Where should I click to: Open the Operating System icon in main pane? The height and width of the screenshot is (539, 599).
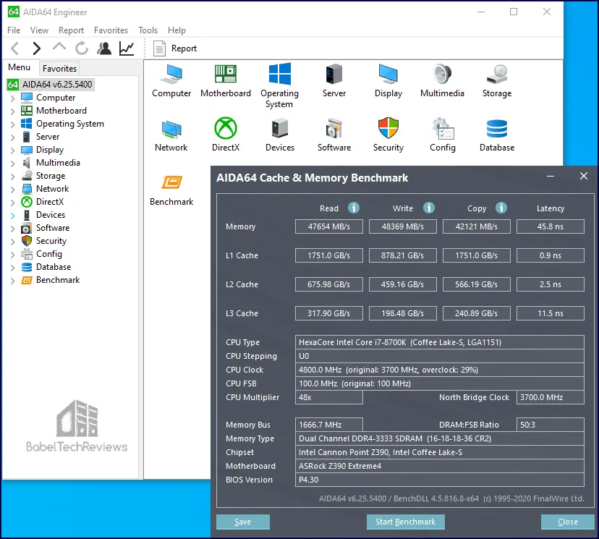pos(280,74)
